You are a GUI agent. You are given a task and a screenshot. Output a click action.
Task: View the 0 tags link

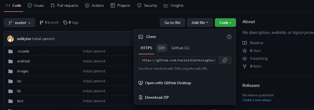pos(71,23)
